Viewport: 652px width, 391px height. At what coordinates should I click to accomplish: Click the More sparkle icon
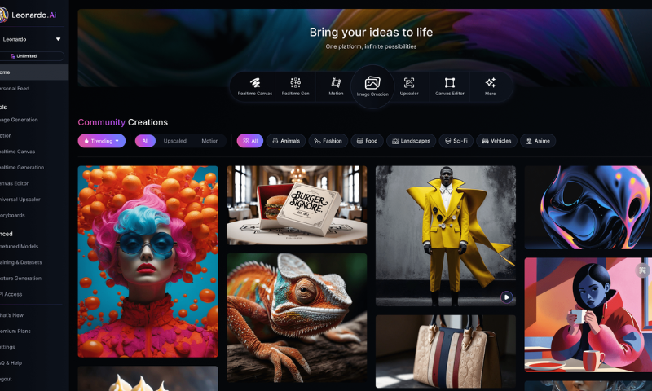coord(490,83)
